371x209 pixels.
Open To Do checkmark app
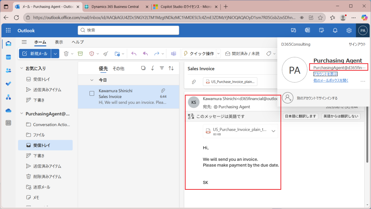tap(9, 84)
